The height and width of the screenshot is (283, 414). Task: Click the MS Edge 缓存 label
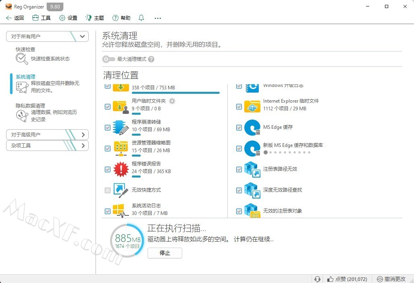(x=278, y=127)
